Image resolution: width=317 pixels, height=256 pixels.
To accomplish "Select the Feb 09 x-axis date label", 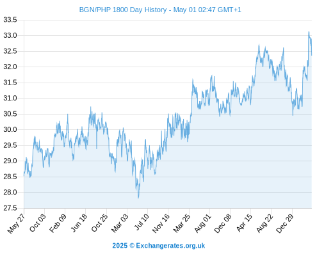I will tap(58, 223).
